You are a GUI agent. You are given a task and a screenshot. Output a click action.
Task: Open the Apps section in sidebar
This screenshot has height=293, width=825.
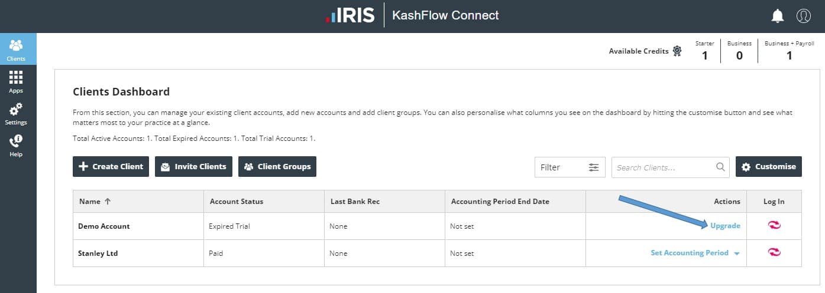pos(16,81)
